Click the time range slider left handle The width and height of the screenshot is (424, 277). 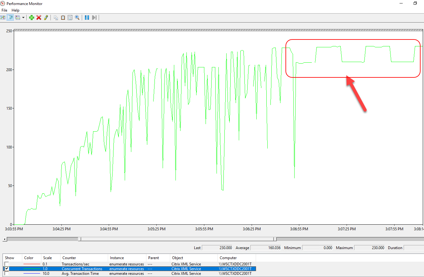coord(80,239)
